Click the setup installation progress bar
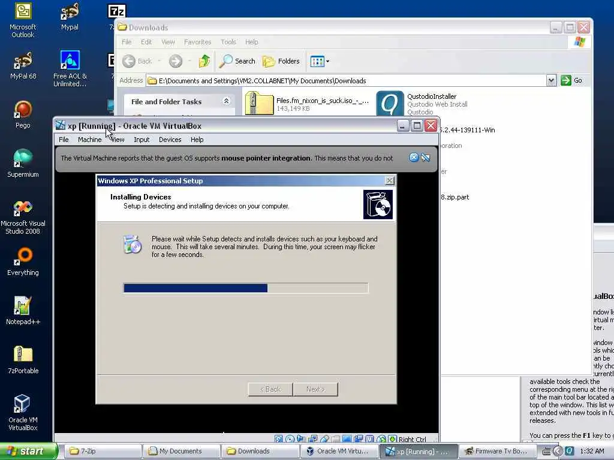The image size is (614, 460). [x=245, y=288]
